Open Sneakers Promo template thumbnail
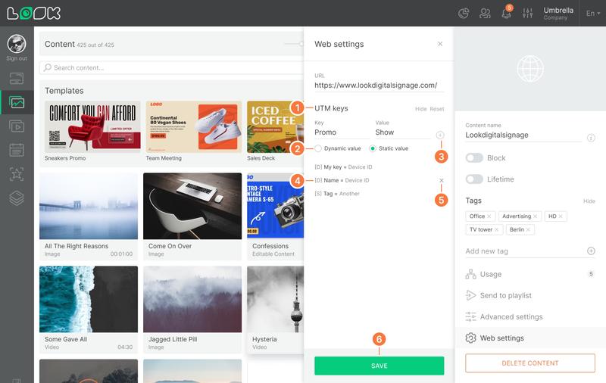The image size is (606, 383). [92, 127]
